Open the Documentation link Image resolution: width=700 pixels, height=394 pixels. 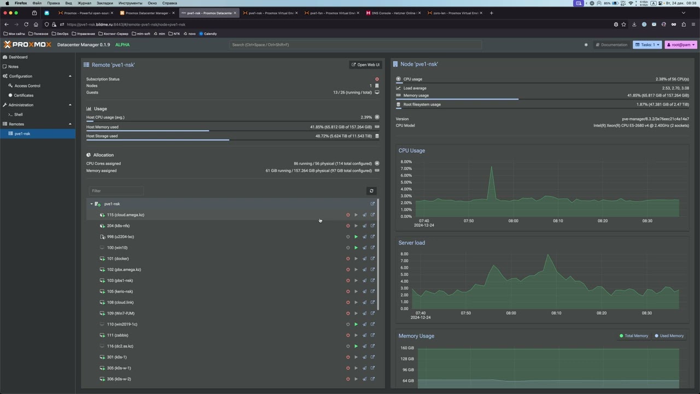tap(611, 45)
